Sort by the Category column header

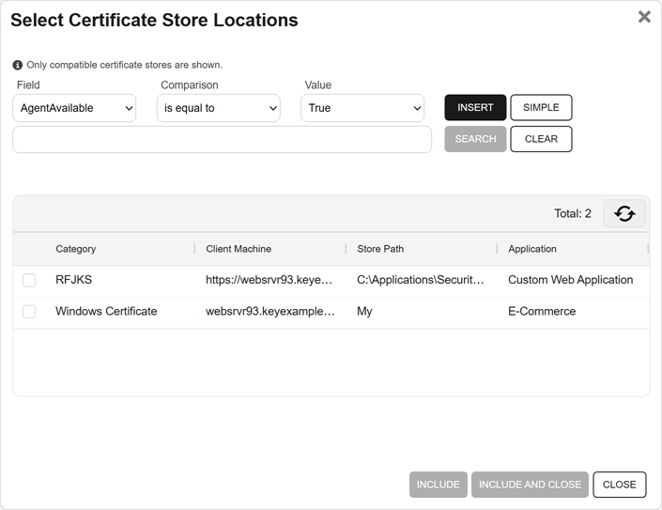click(x=76, y=249)
